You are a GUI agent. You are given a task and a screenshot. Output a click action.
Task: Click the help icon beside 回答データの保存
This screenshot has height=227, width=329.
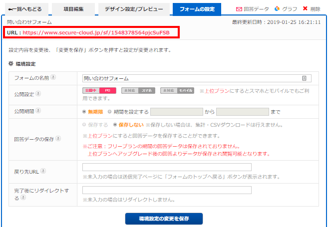pyautogui.click(x=58, y=139)
